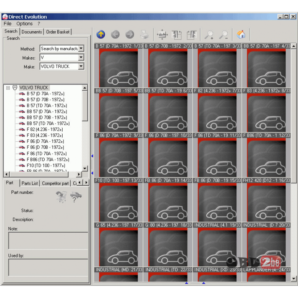This screenshot has width=298, height=298.
Task: Click the tab strip right scroll arrow
Action: pos(86,183)
